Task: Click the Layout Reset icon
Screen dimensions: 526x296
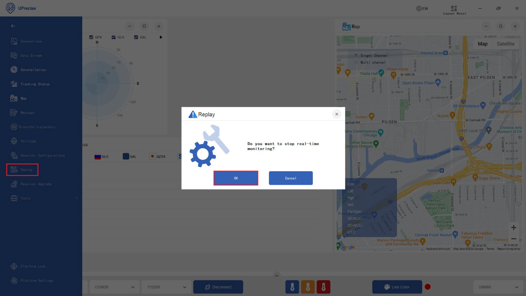Action: click(x=454, y=8)
